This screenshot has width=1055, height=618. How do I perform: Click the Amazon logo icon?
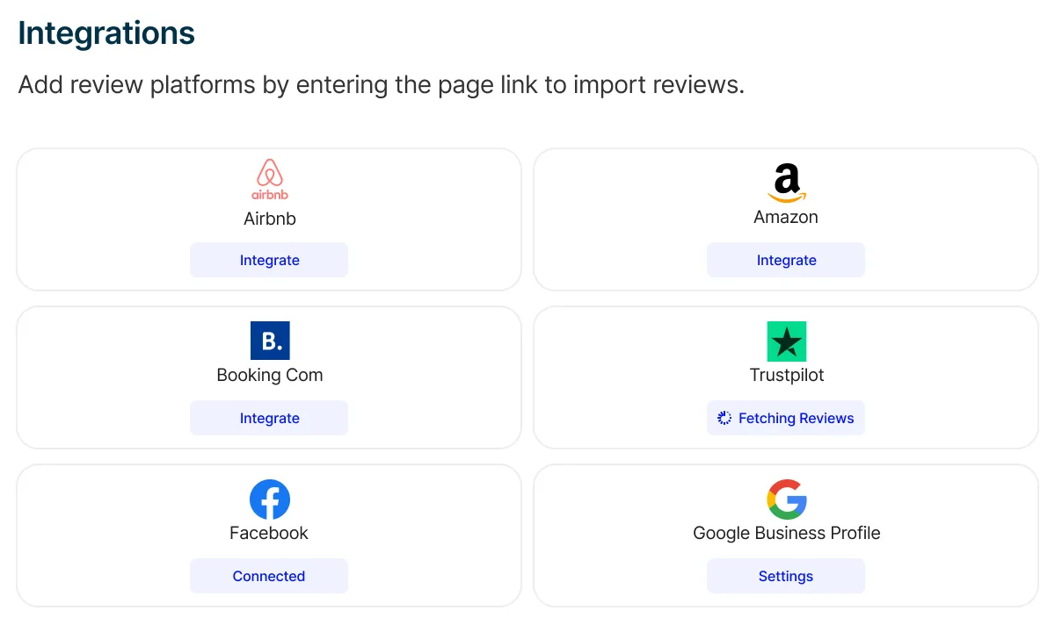pyautogui.click(x=786, y=183)
